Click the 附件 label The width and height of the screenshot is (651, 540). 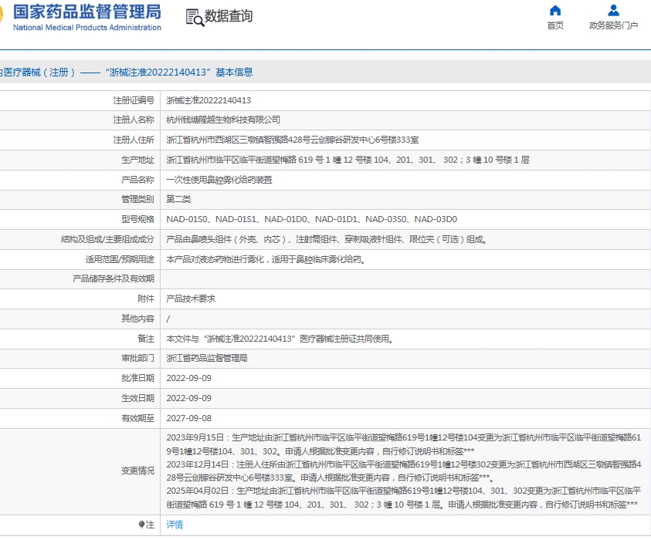[146, 299]
